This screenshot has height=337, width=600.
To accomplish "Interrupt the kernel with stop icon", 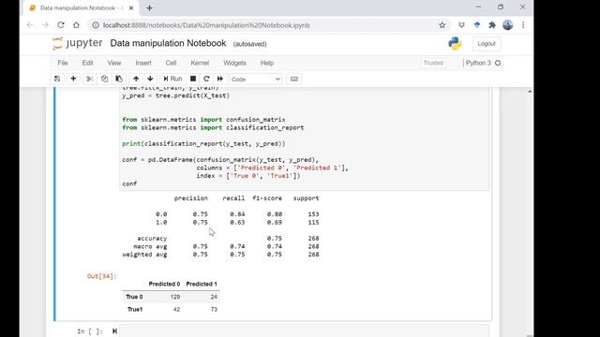I will click(x=193, y=79).
